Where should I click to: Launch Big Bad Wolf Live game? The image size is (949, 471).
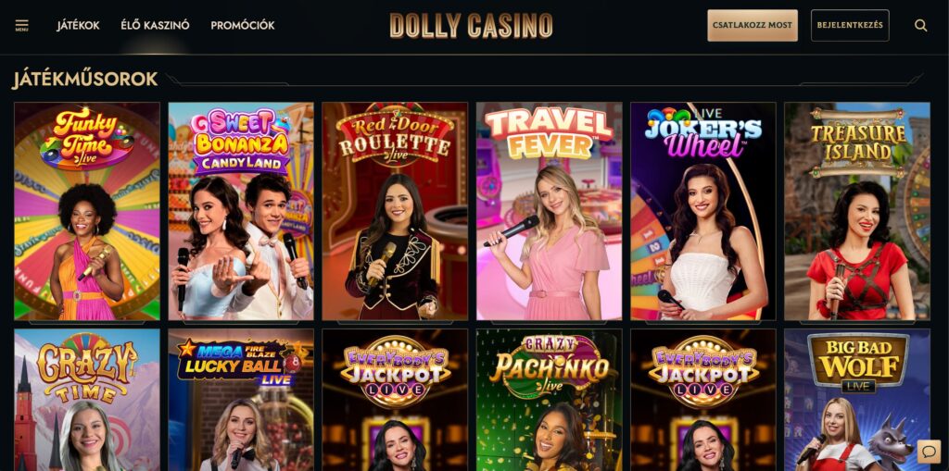pyautogui.click(x=857, y=400)
